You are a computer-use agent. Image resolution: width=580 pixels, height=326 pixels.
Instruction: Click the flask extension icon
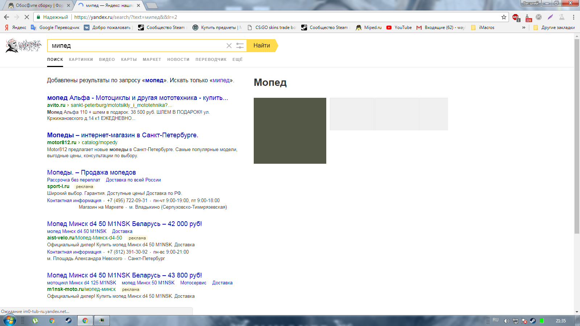coord(562,17)
